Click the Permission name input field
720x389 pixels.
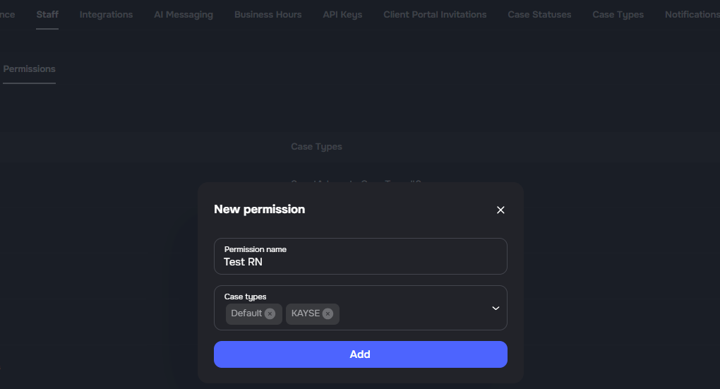360,262
